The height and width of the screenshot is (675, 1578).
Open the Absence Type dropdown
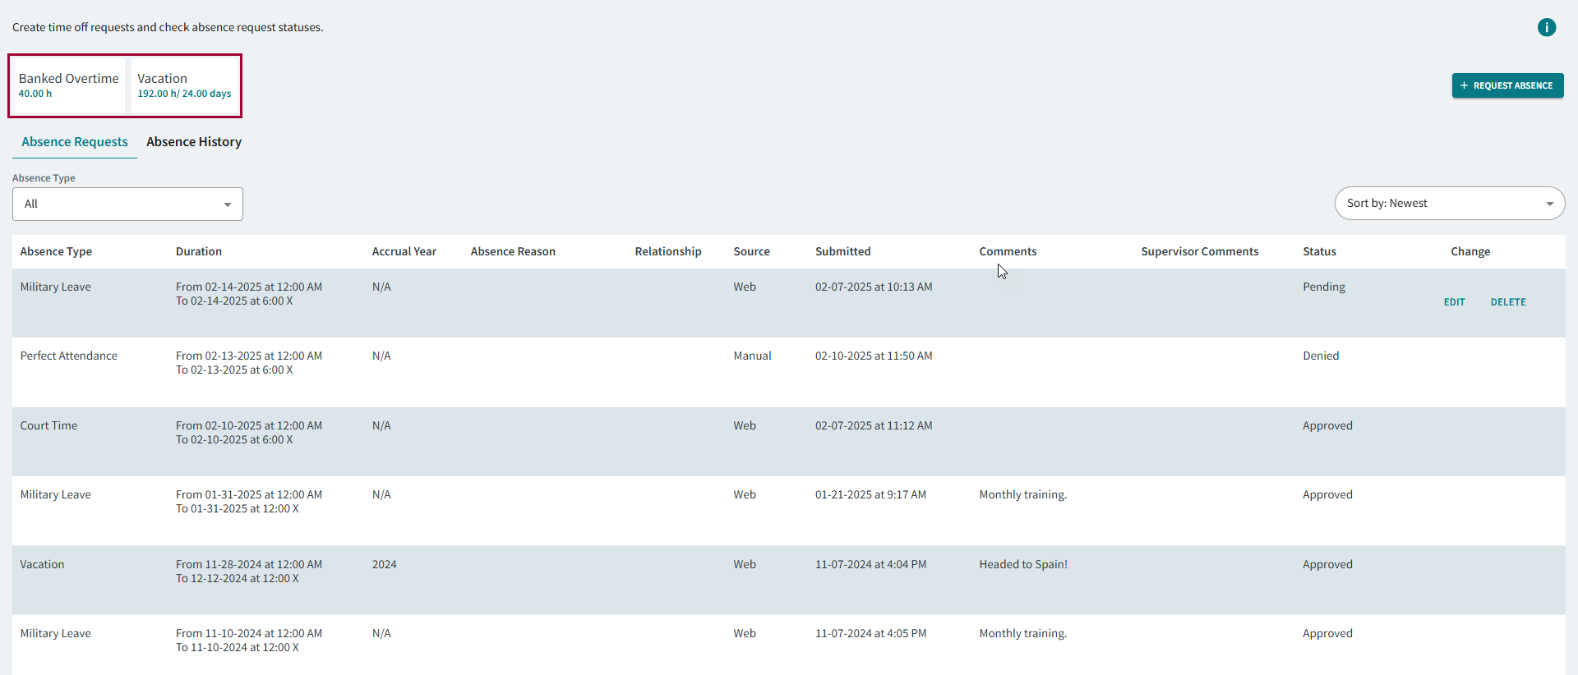[127, 204]
